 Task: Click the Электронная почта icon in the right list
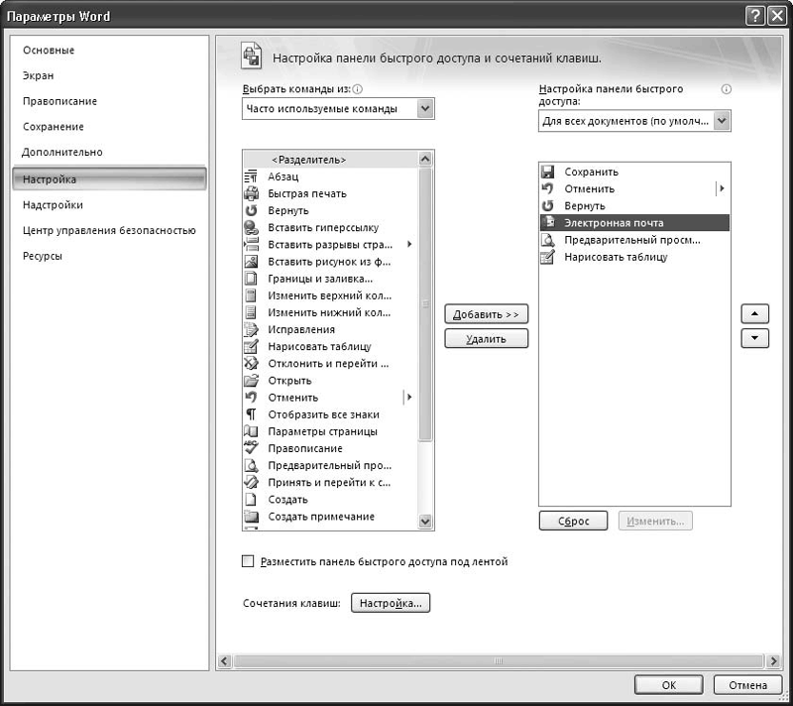click(548, 223)
